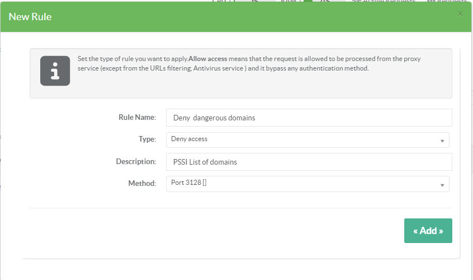Click the Description field label
This screenshot has height=280, width=473.
coord(135,161)
